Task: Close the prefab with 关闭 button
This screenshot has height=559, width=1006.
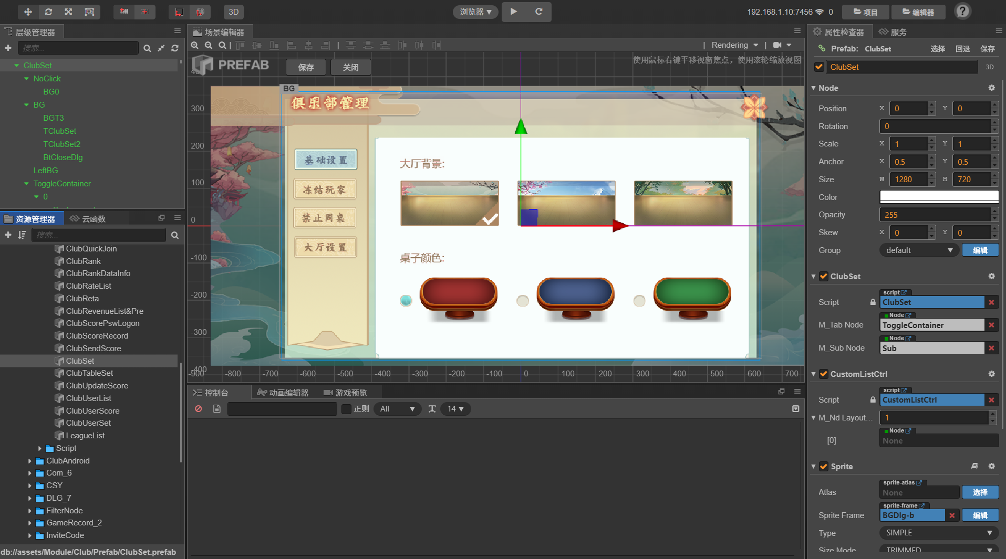Action: pos(351,67)
